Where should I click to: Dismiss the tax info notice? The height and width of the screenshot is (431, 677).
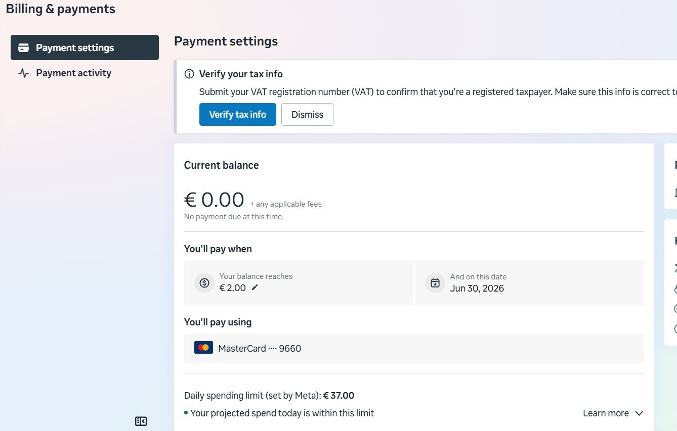point(307,115)
